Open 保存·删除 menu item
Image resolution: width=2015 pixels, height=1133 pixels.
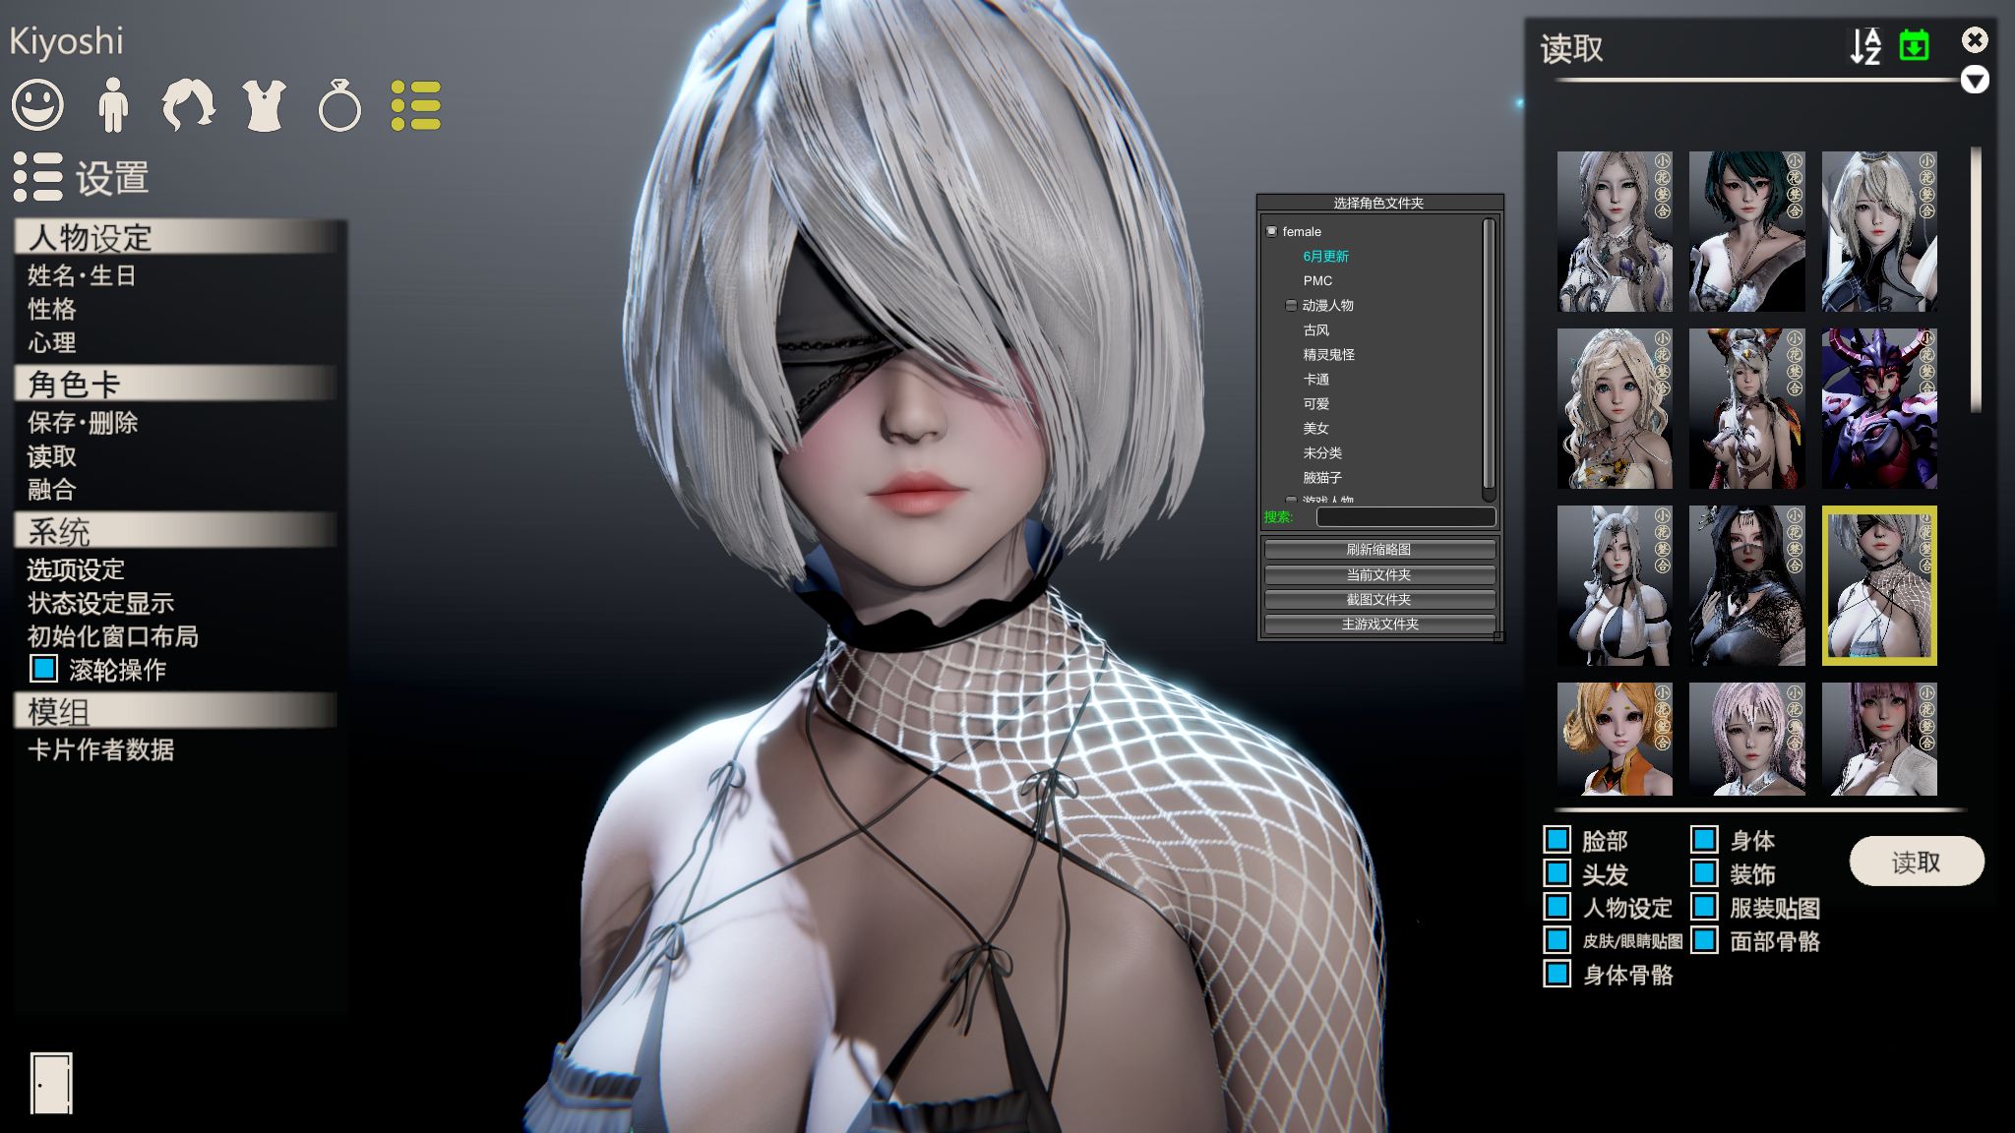(83, 423)
